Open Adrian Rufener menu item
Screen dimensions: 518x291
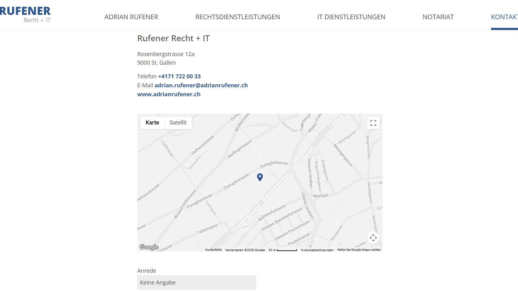click(131, 17)
